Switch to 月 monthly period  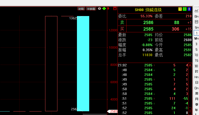pyautogui.click(x=196, y=99)
